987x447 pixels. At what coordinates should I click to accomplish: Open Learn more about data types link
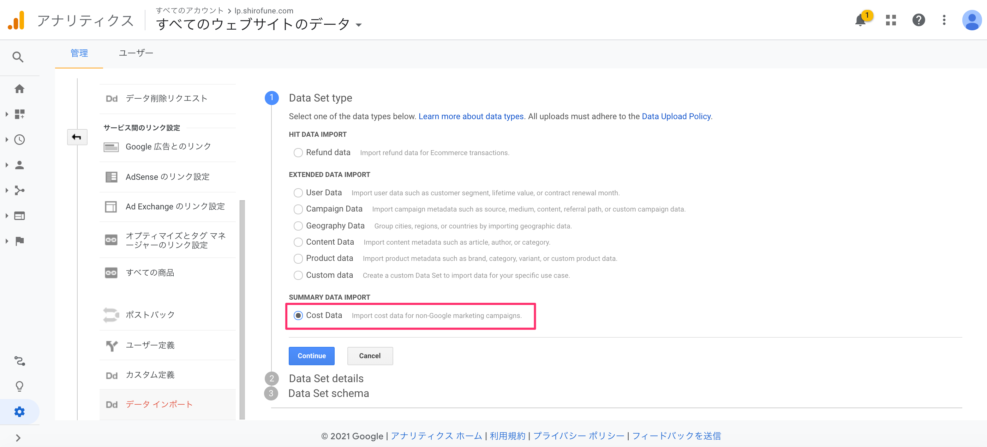tap(471, 116)
